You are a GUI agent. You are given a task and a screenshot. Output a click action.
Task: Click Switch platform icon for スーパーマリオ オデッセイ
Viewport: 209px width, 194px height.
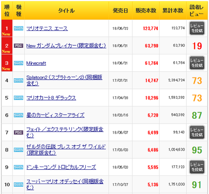tap(18, 184)
